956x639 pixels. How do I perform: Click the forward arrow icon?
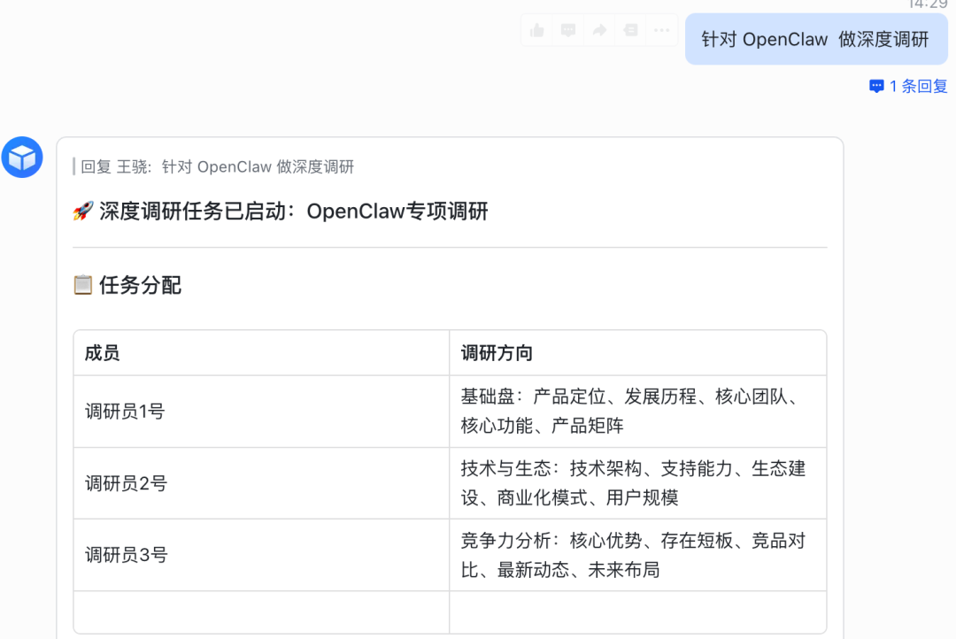(599, 31)
